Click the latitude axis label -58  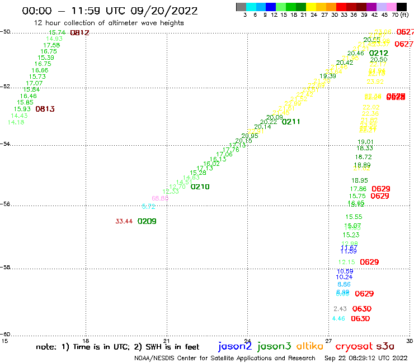[5, 267]
